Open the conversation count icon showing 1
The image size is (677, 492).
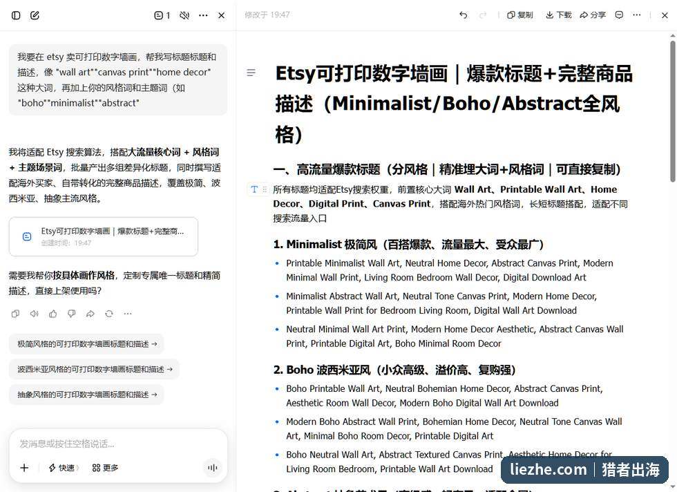162,16
